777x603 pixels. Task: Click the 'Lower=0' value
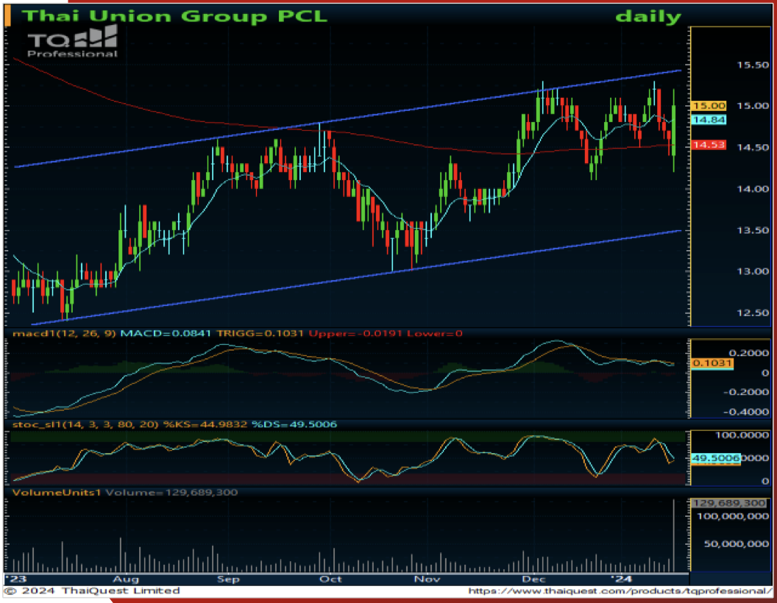click(435, 334)
